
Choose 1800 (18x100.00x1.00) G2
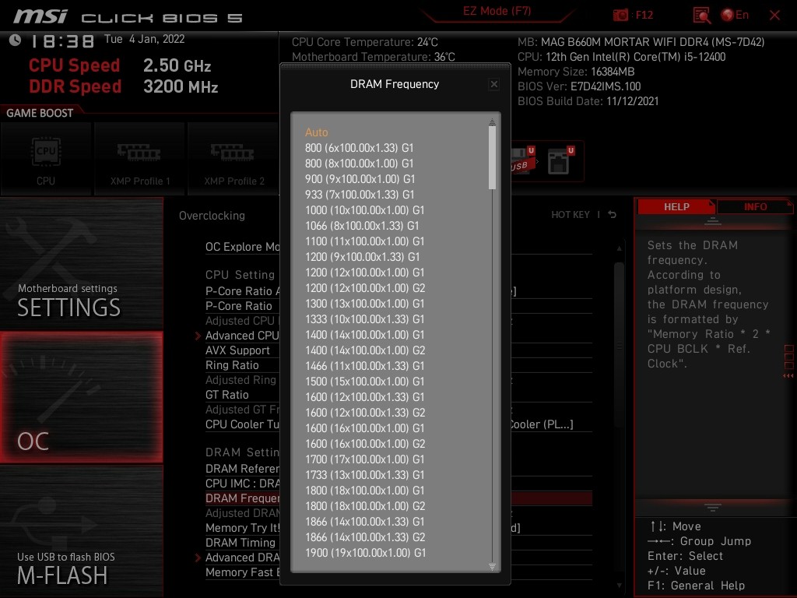tap(365, 506)
